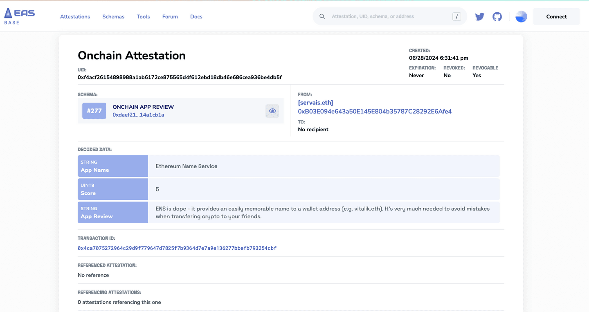Click the Revoked value No
Viewport: 589px width, 312px height.
pyautogui.click(x=447, y=76)
